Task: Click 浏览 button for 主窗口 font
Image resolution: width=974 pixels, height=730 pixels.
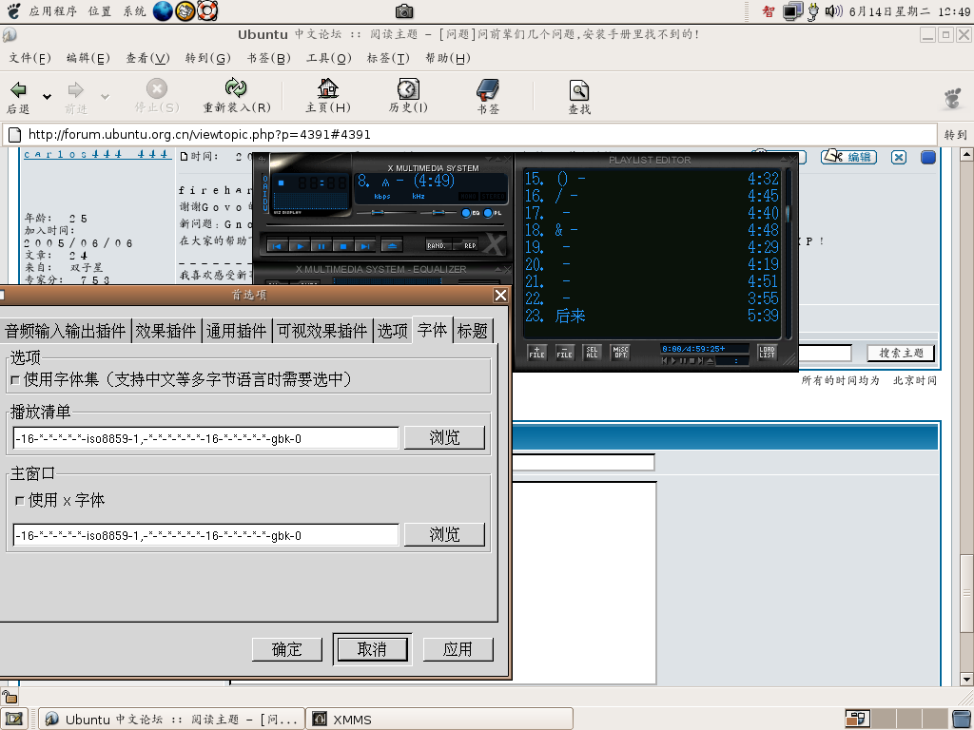Action: pyautogui.click(x=444, y=534)
